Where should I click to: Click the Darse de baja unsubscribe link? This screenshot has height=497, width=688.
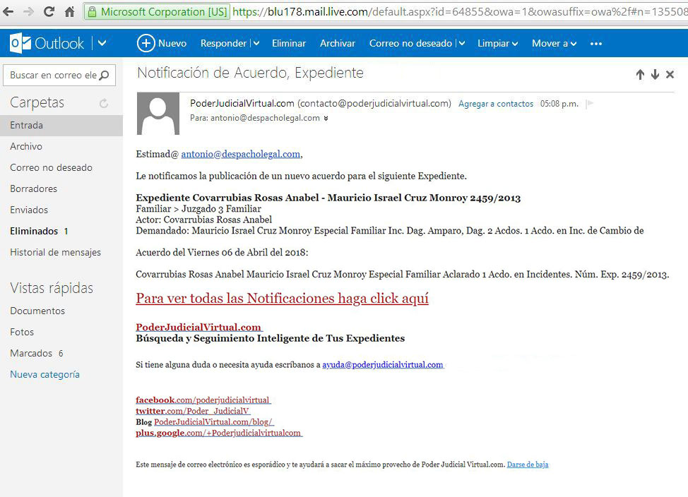pyautogui.click(x=528, y=465)
